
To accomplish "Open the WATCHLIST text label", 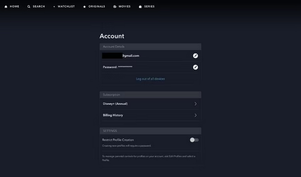I will pos(66,7).
